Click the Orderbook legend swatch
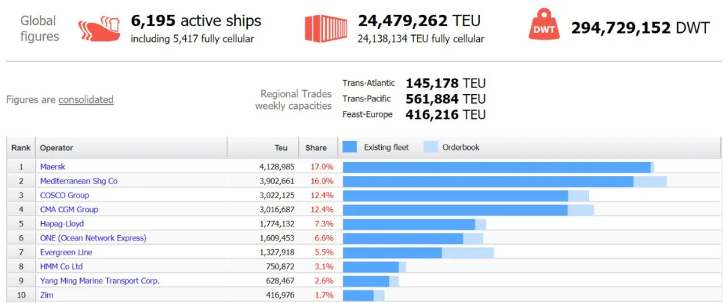 pyautogui.click(x=430, y=147)
